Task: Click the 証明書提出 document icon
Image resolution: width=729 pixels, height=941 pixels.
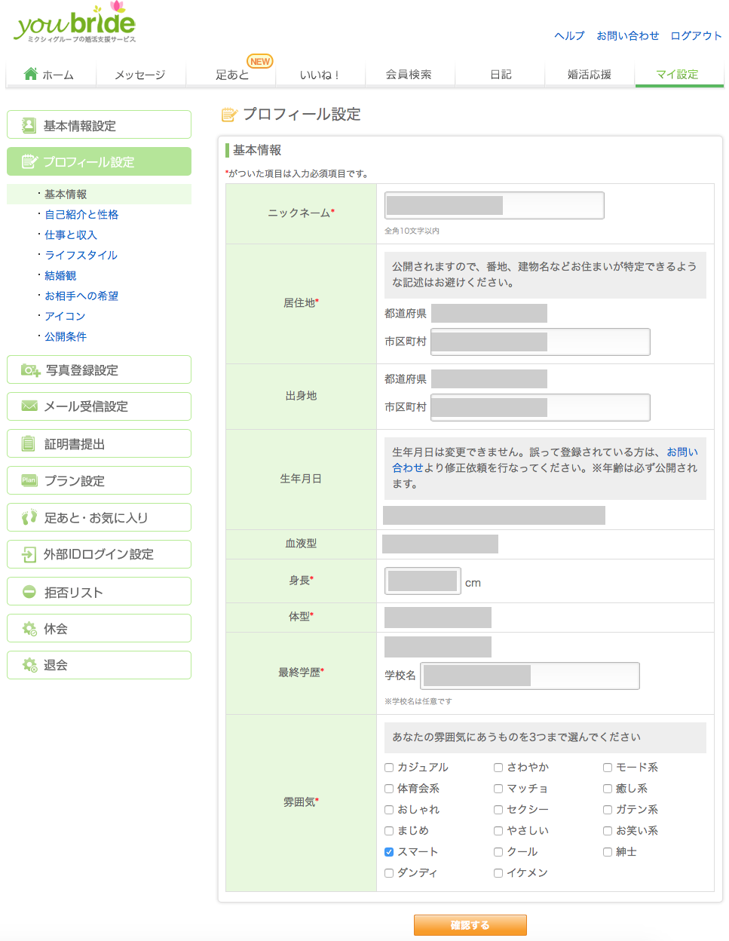Action: [x=29, y=444]
